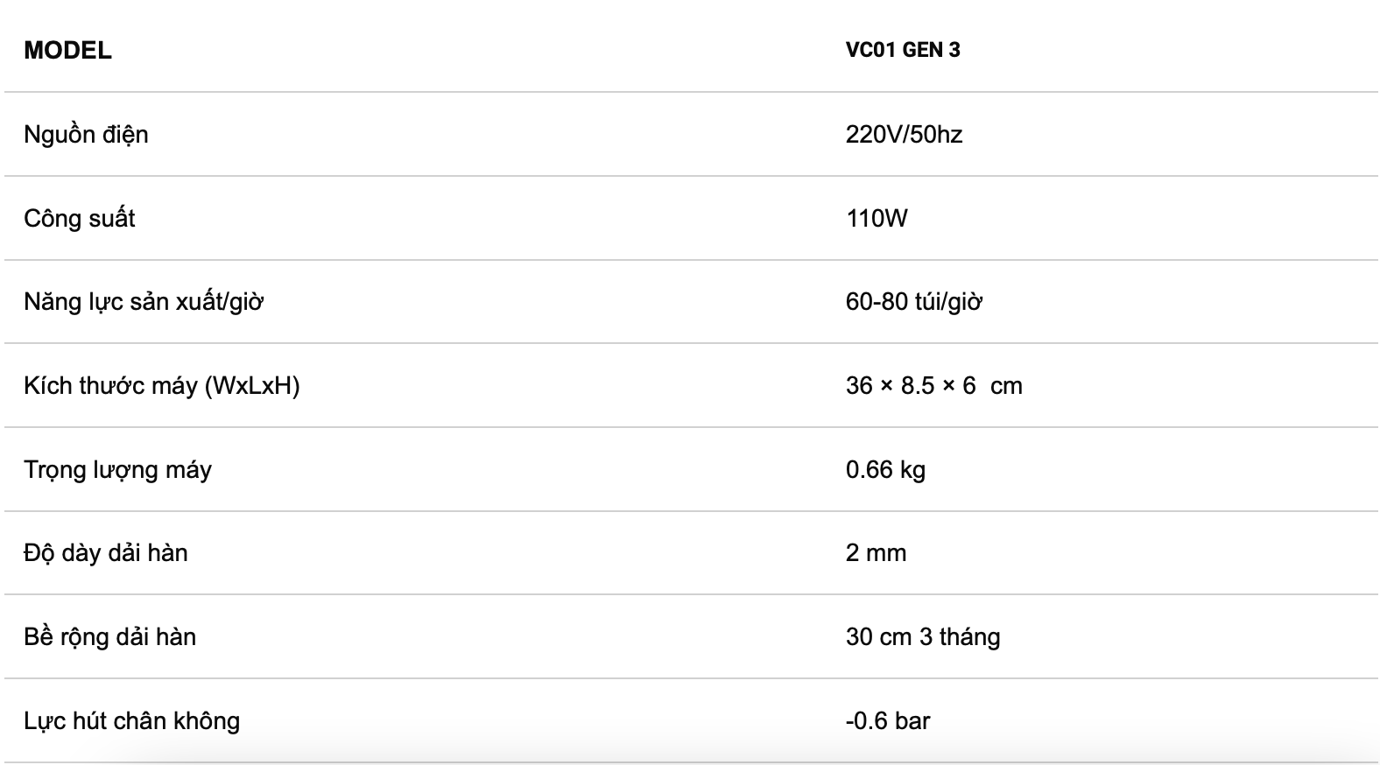Select the 30 cm 3 tháng value
Viewport: 1380px width, 765px height.
tap(923, 636)
